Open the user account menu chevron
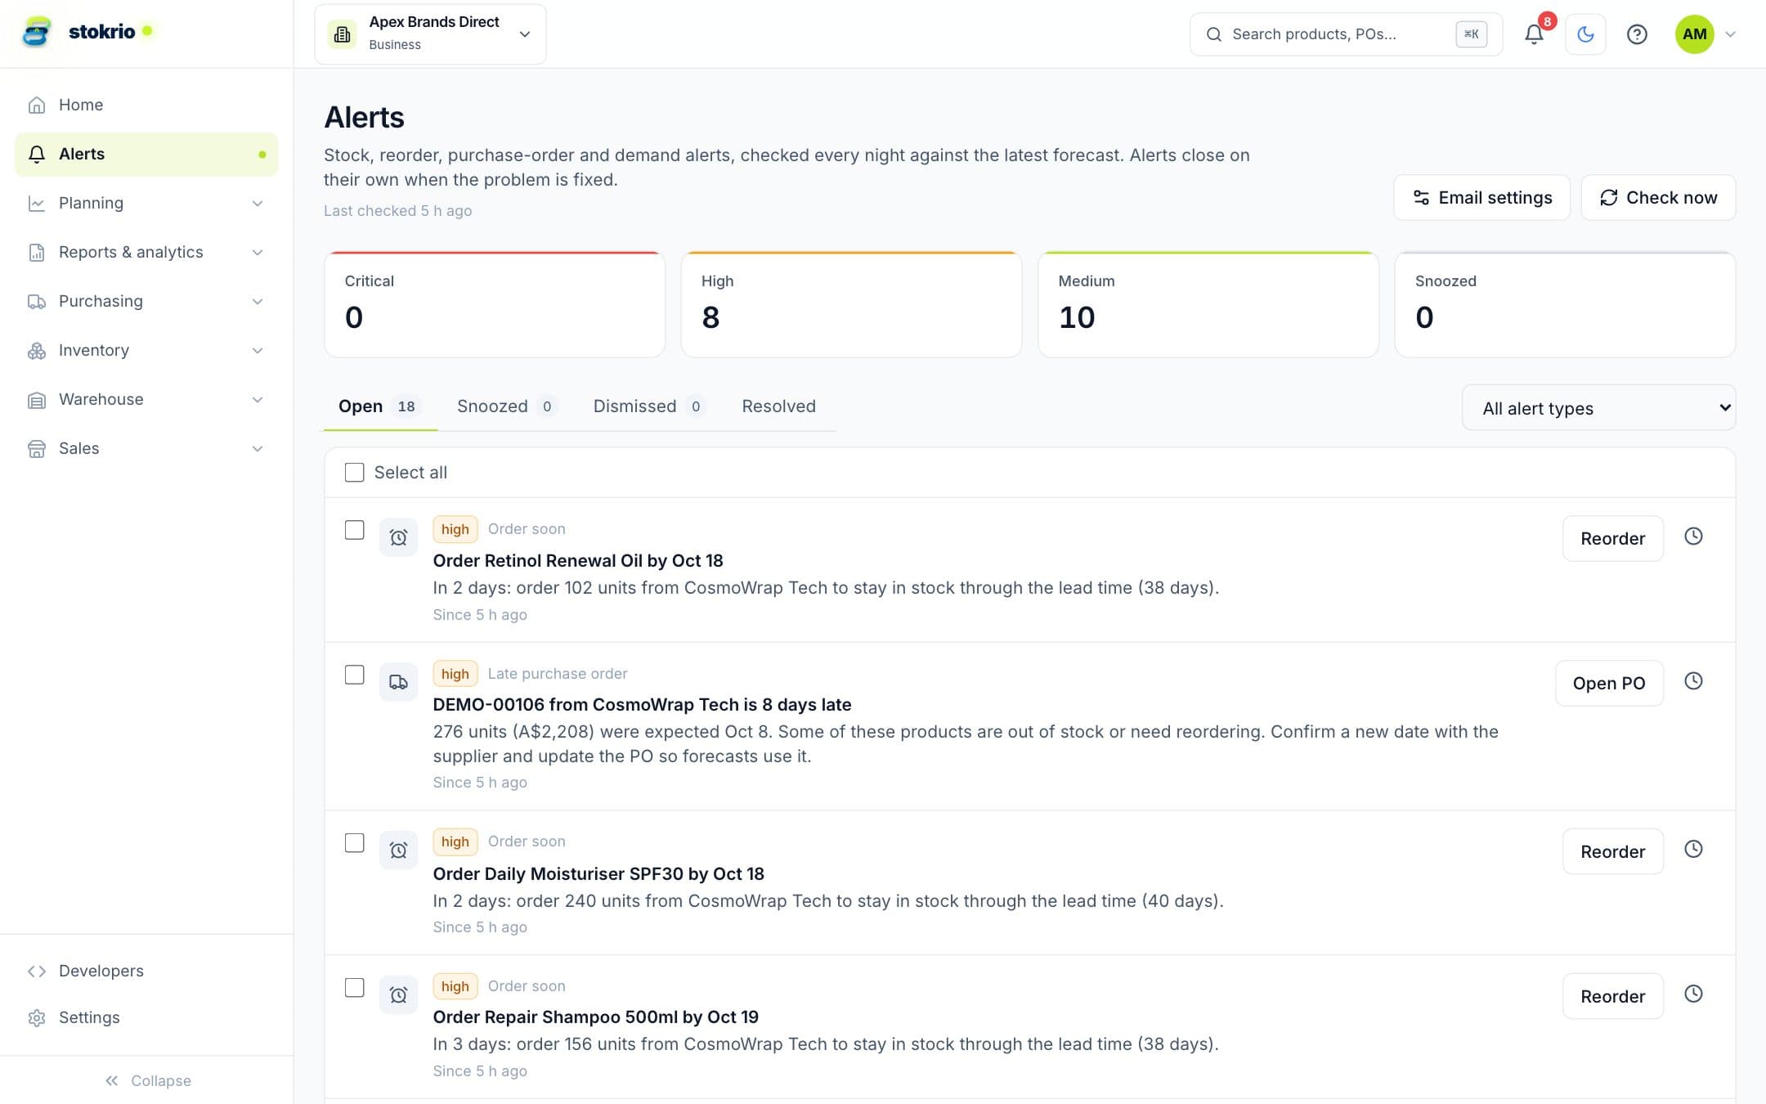1766x1104 pixels. [x=1730, y=34]
